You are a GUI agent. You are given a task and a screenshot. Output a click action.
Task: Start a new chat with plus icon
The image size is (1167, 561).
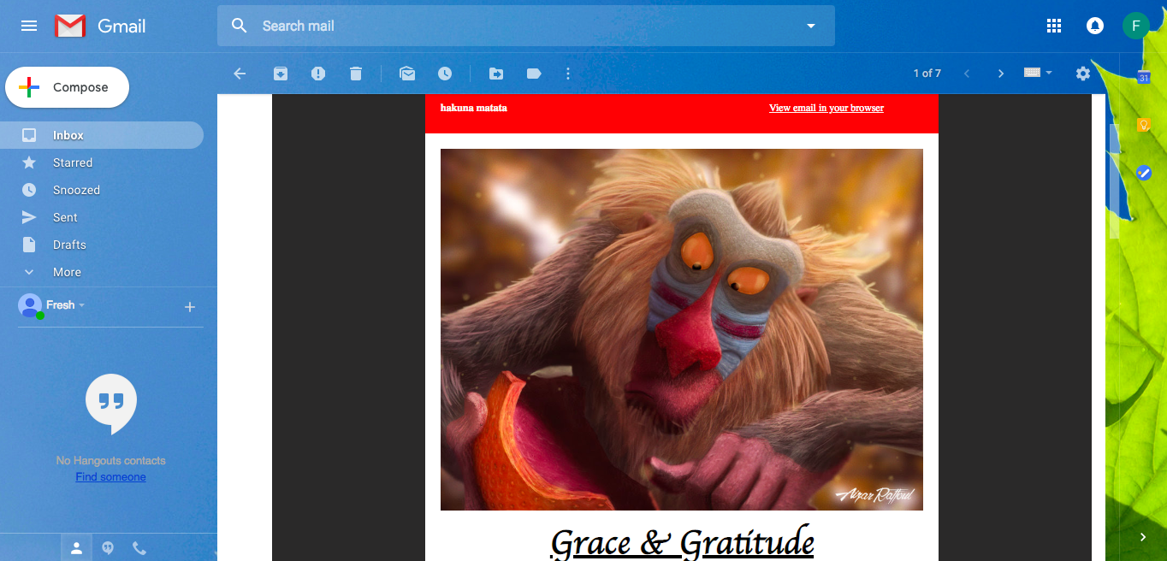tap(190, 307)
